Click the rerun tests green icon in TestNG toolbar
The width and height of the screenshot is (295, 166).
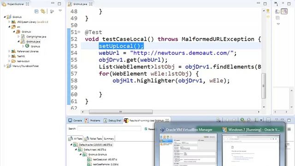(x=242, y=120)
